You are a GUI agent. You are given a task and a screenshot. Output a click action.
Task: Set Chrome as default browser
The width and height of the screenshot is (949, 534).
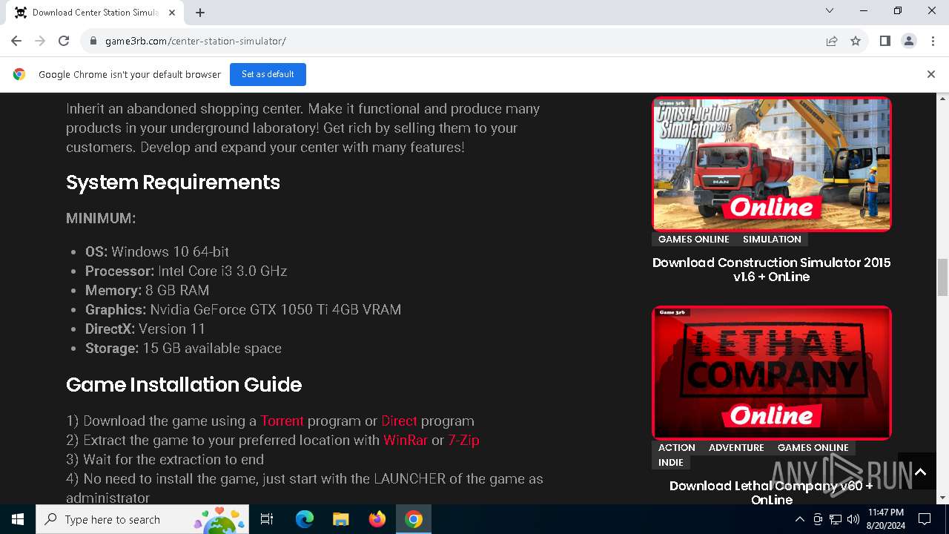tap(268, 74)
